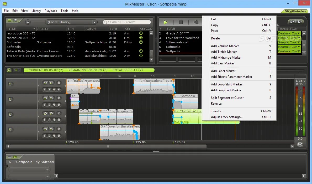The width and height of the screenshot is (312, 184).
Task: Play the mix with the green play button
Action: 166,22
